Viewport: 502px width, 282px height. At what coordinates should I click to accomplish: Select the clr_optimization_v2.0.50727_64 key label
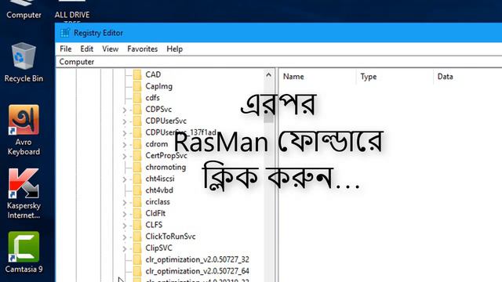[197, 271]
